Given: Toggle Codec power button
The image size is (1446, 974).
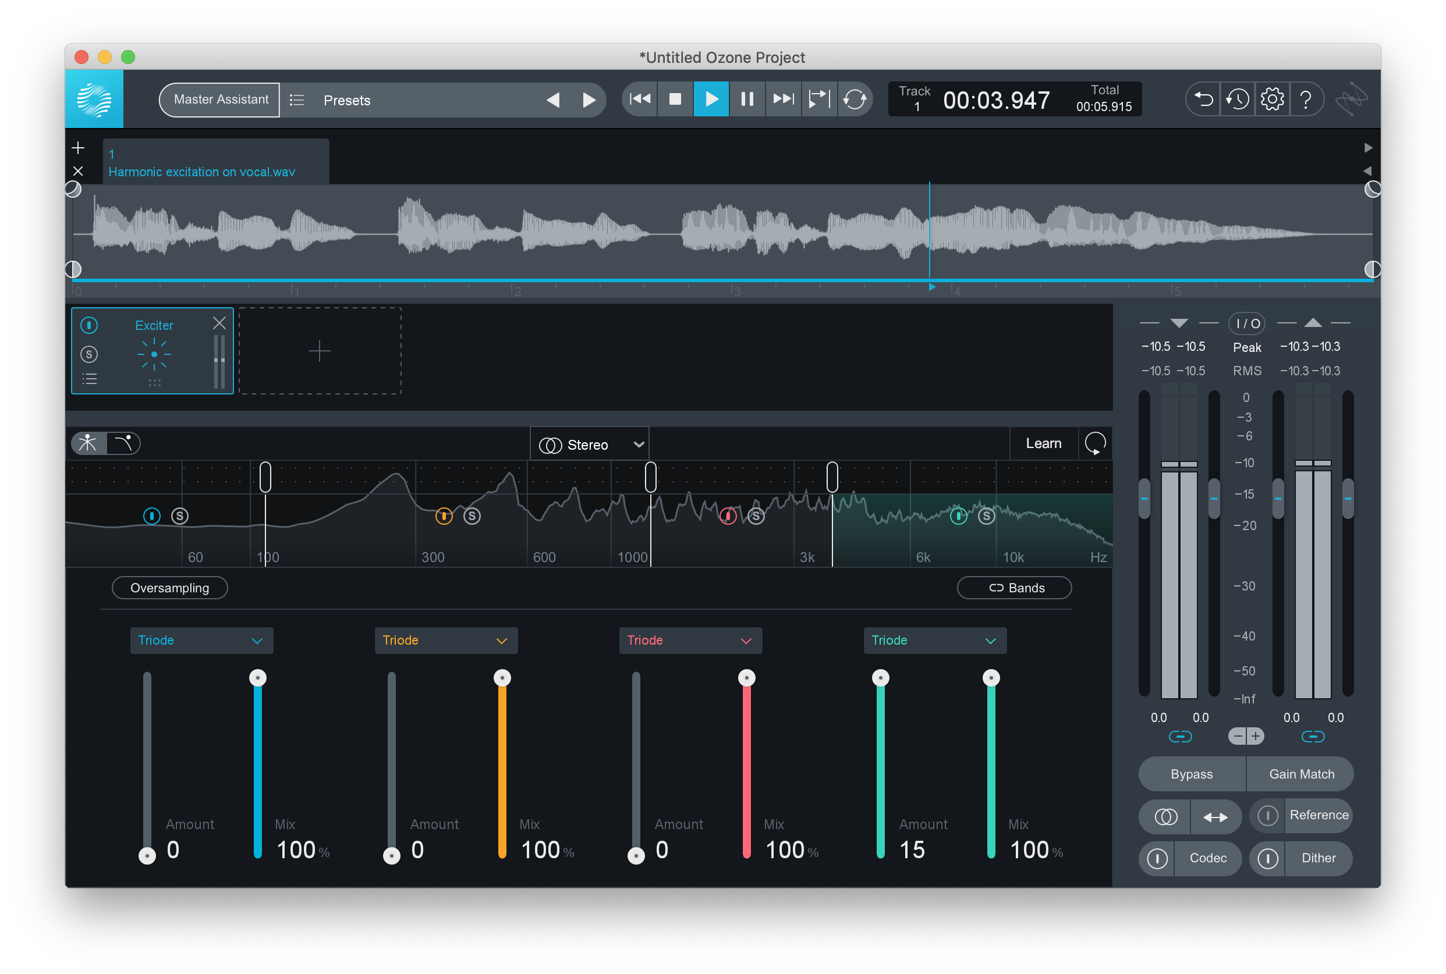Looking at the screenshot, I should (x=1157, y=858).
